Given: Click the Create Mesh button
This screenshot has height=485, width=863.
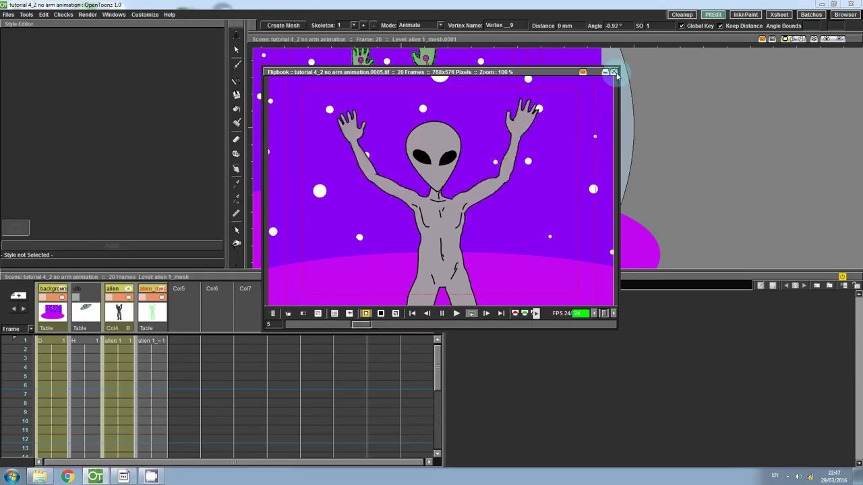Looking at the screenshot, I should 283,26.
